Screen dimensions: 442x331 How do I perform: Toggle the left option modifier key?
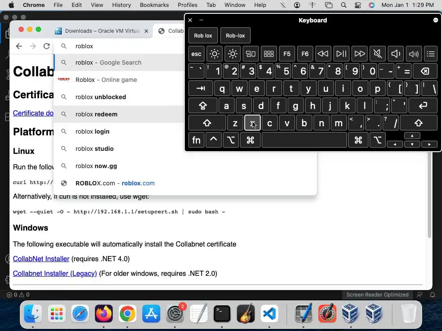[230, 140]
